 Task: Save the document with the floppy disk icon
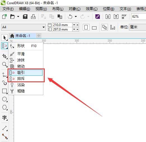[x=25, y=17]
